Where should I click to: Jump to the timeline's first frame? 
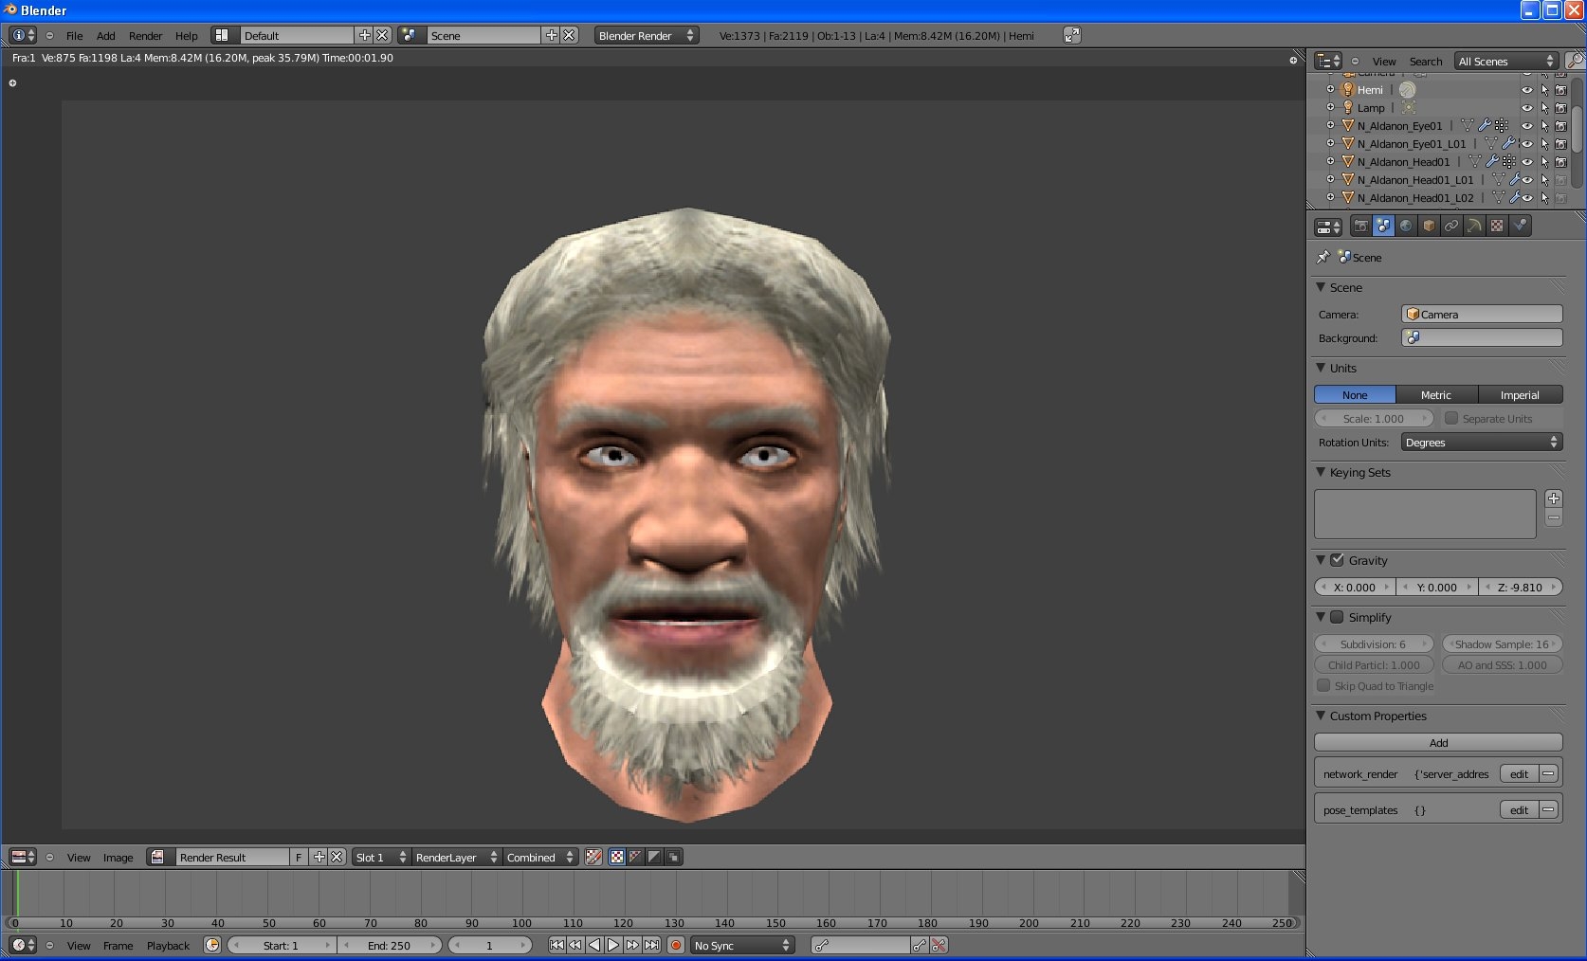tap(556, 945)
